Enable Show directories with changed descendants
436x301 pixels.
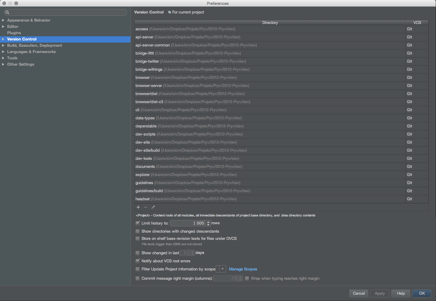coord(138,231)
